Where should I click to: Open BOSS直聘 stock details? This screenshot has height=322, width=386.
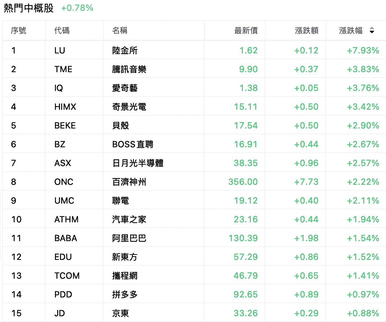click(x=133, y=144)
